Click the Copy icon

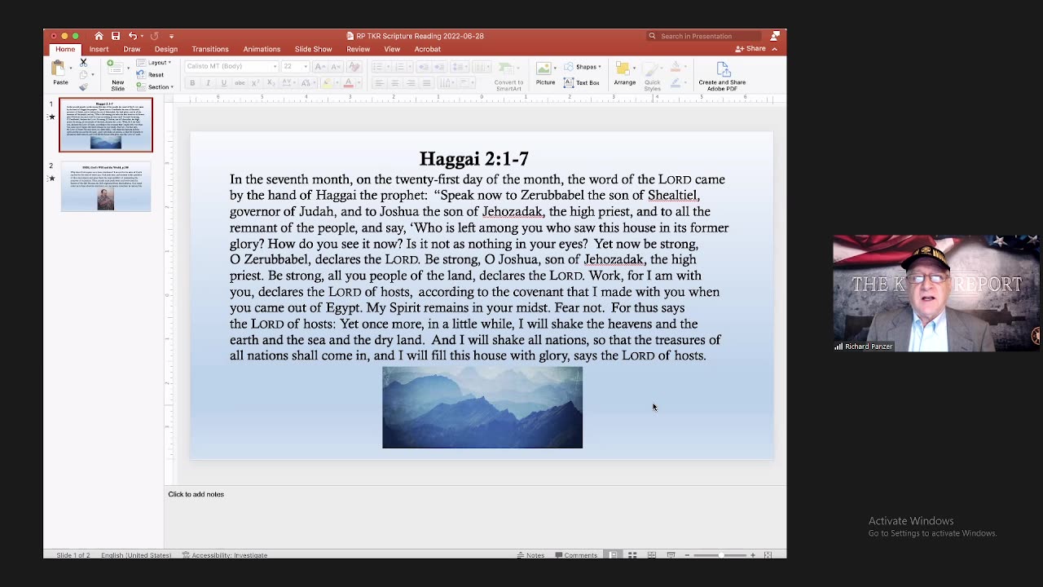point(83,75)
